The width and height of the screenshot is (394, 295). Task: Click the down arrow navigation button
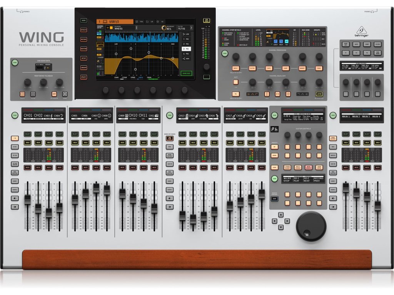280,227
